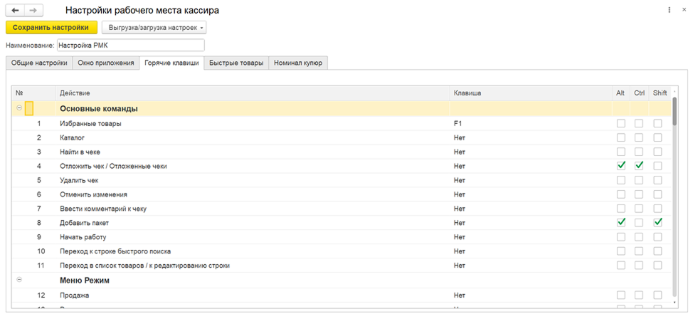This screenshot has width=693, height=314.
Task: Click Сохранить настройки button
Action: [x=51, y=28]
